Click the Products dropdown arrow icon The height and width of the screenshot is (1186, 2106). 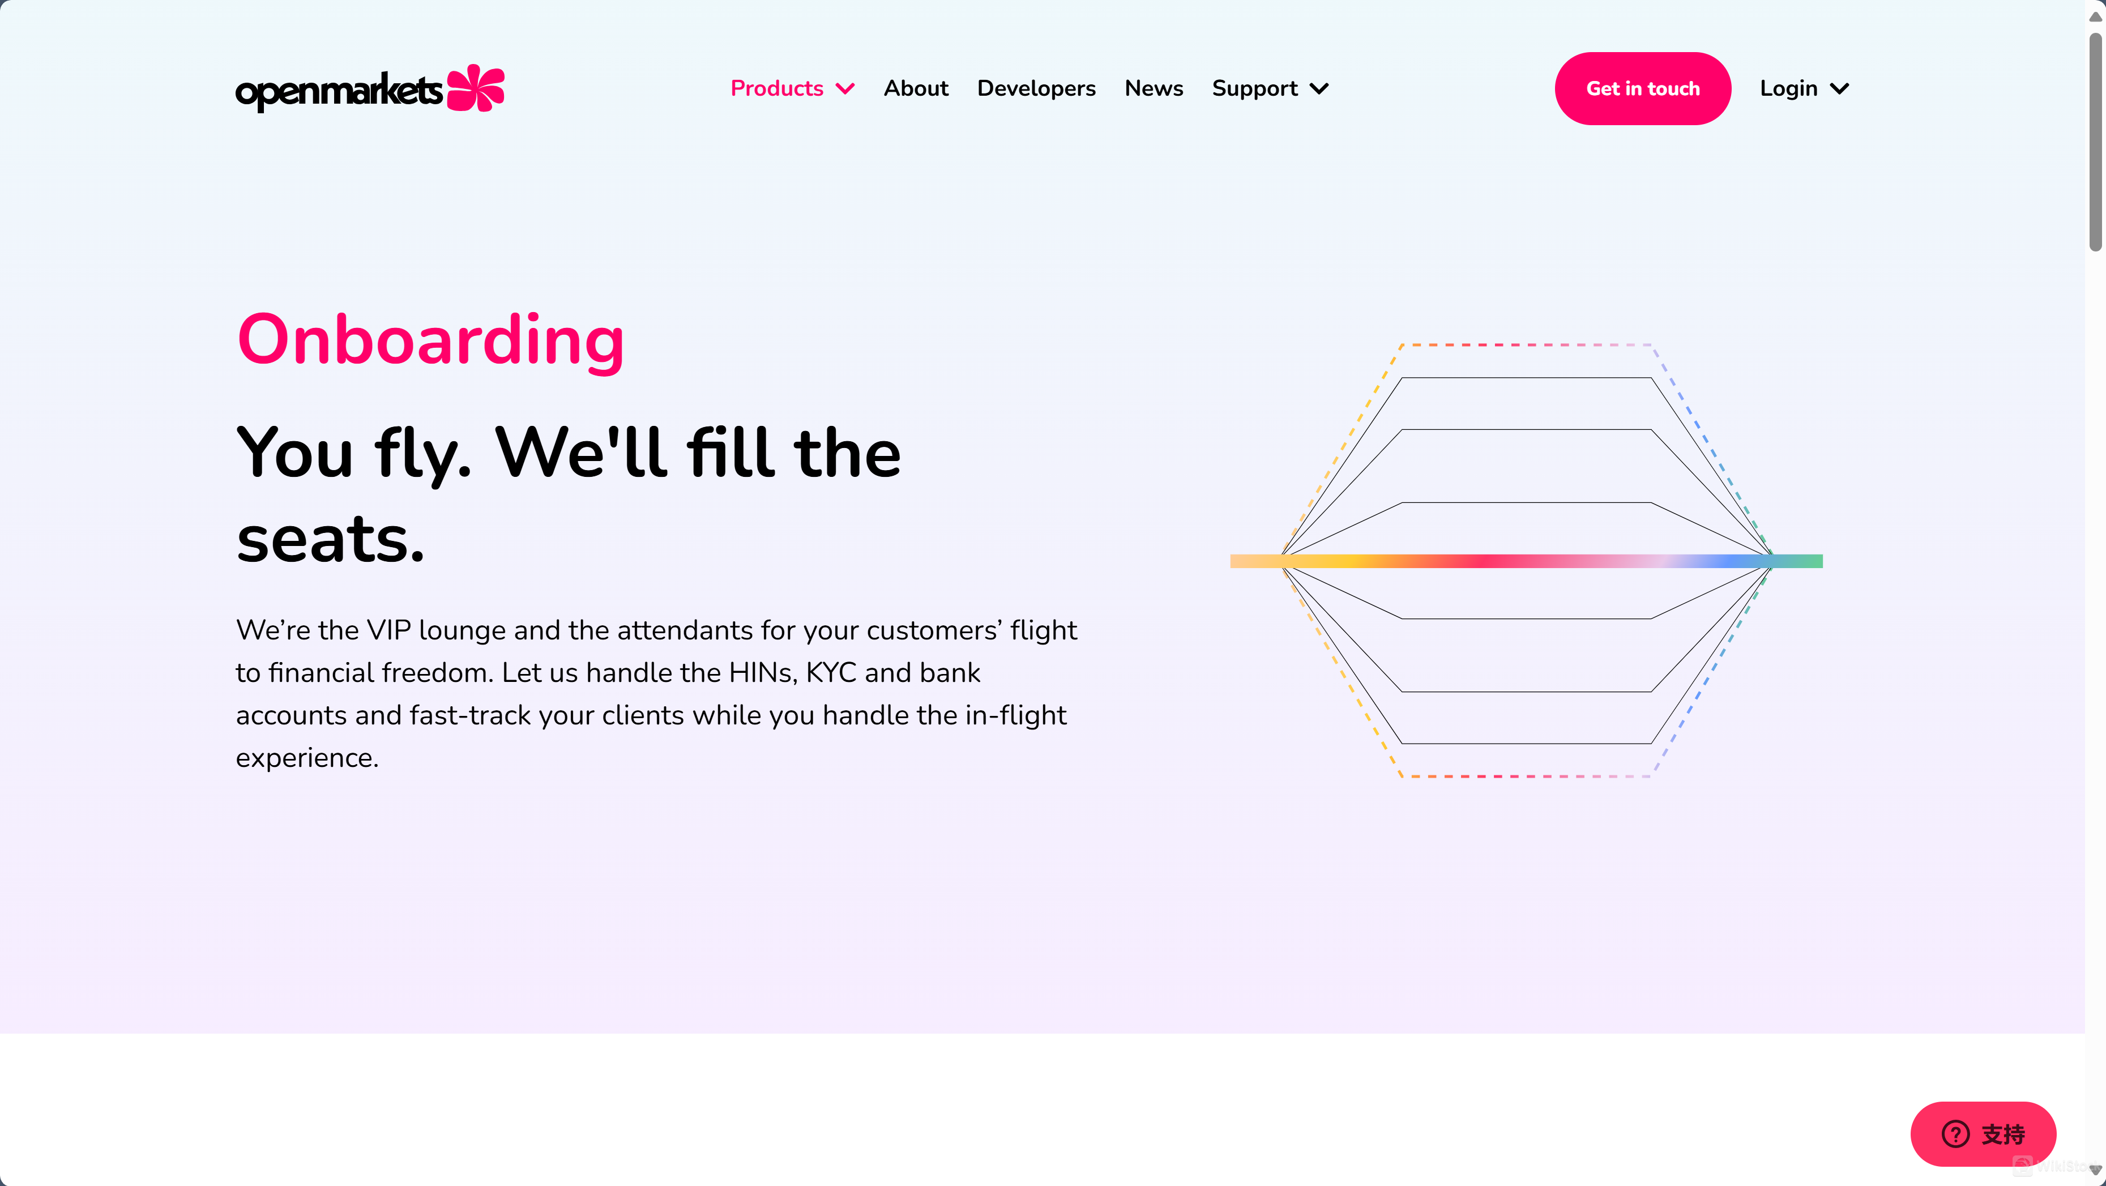(846, 88)
